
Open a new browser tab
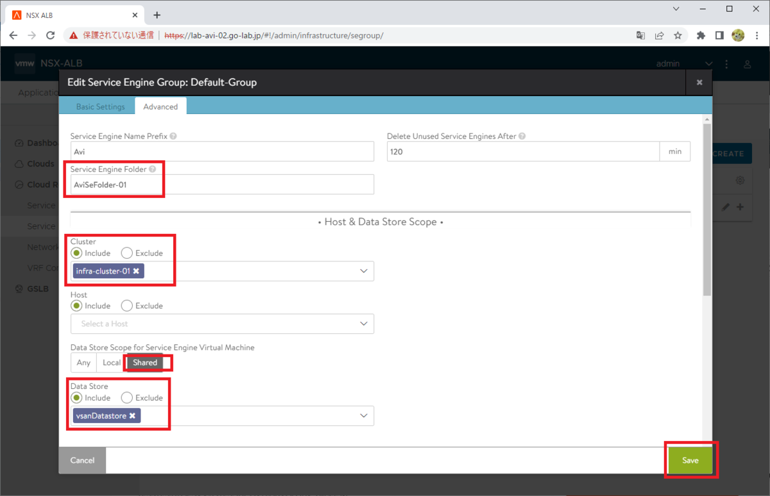coord(157,15)
